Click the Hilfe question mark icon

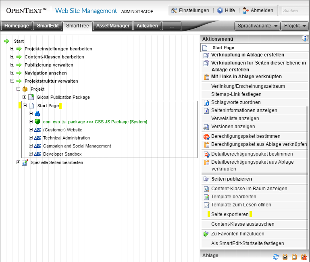pyautogui.click(x=220, y=10)
